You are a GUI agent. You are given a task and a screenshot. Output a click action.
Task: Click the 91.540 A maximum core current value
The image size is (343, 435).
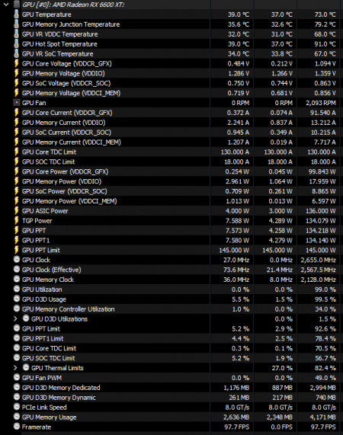coord(323,113)
